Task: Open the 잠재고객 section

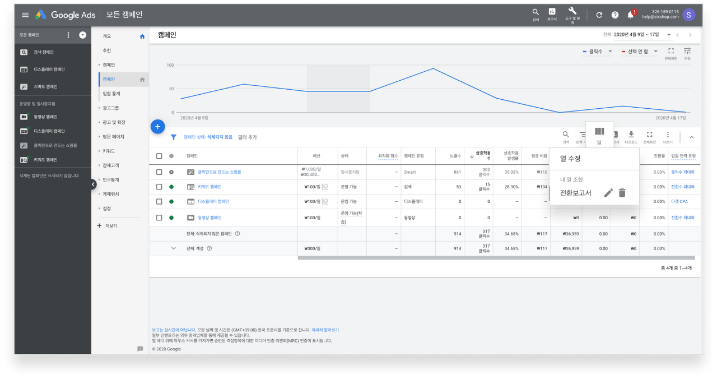Action: (x=111, y=165)
